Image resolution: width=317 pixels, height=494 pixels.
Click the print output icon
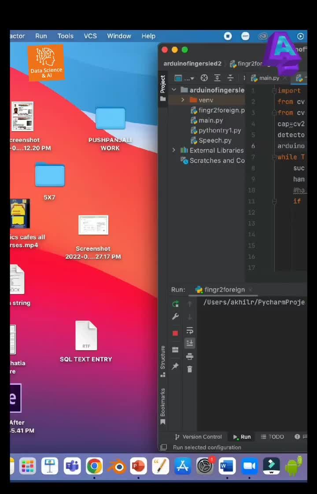(190, 356)
